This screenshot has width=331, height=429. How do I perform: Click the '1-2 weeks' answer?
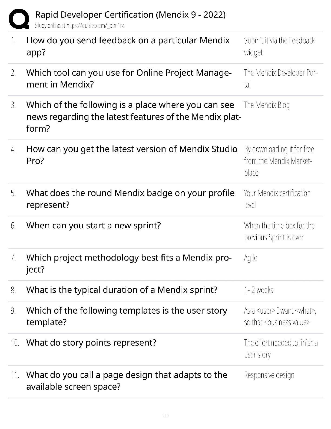pyautogui.click(x=259, y=290)
